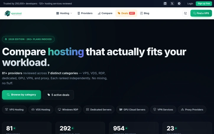Toggle dark mode with moon icon
Viewport: 214px width, 134px height.
click(x=185, y=13)
